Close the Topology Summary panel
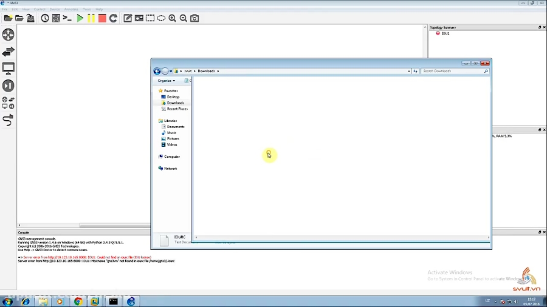This screenshot has height=307, width=547. (x=544, y=27)
